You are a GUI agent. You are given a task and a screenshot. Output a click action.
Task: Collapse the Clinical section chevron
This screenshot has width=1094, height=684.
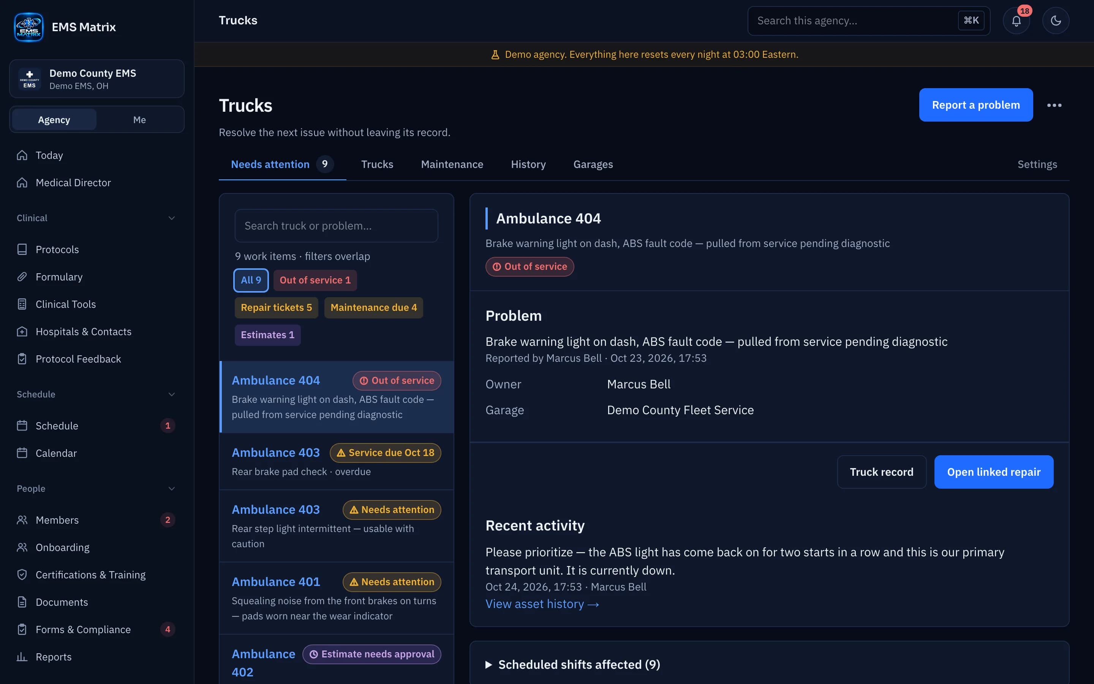171,218
